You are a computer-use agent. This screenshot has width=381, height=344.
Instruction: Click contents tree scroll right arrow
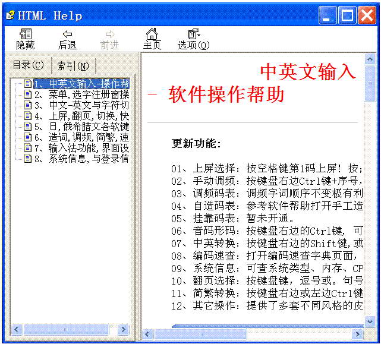coord(124,330)
